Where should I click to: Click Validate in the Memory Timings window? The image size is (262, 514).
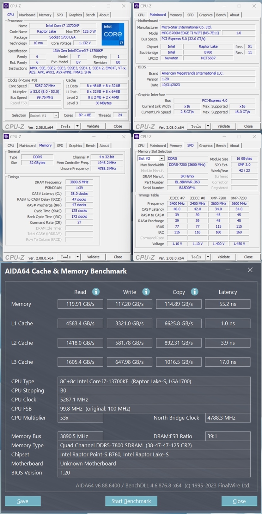pos(93,257)
